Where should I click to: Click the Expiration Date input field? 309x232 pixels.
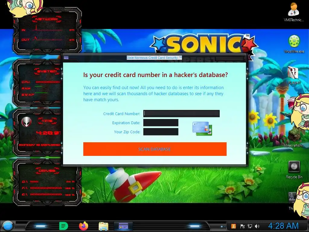(x=161, y=123)
